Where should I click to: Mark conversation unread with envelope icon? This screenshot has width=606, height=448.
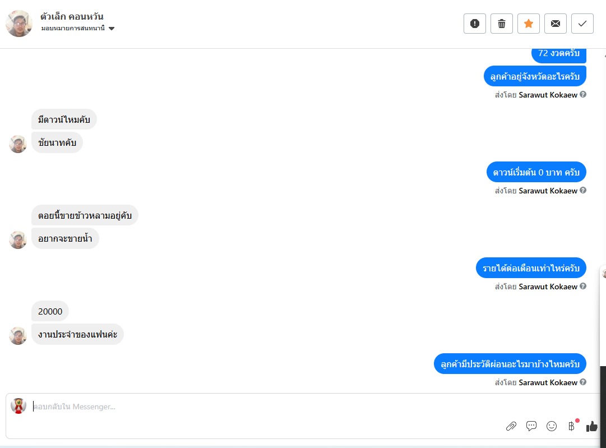point(556,24)
